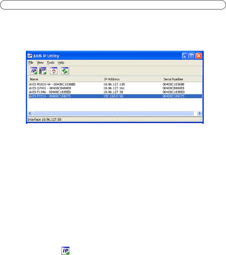Image resolution: width=226 pixels, height=255 pixels.
Task: Open the View menu
Action: (40, 63)
